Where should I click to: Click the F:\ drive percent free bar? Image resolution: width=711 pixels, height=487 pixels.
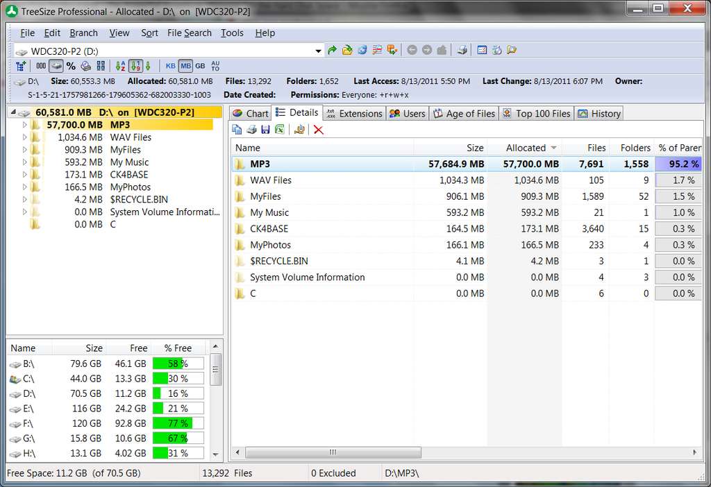pyautogui.click(x=178, y=424)
